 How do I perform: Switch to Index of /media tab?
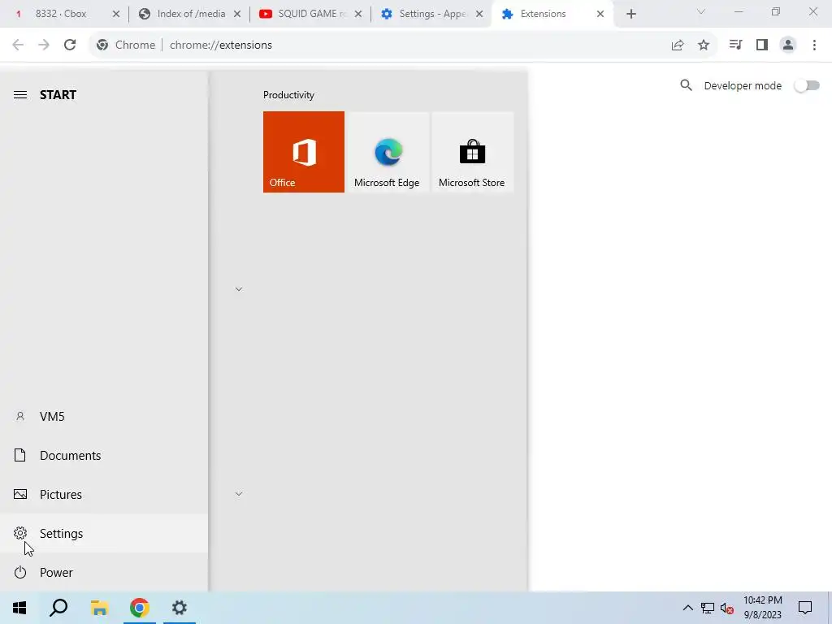[x=189, y=14]
